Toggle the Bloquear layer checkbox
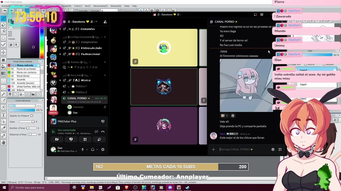The width and height of the screenshot is (341, 191). [x=324, y=64]
